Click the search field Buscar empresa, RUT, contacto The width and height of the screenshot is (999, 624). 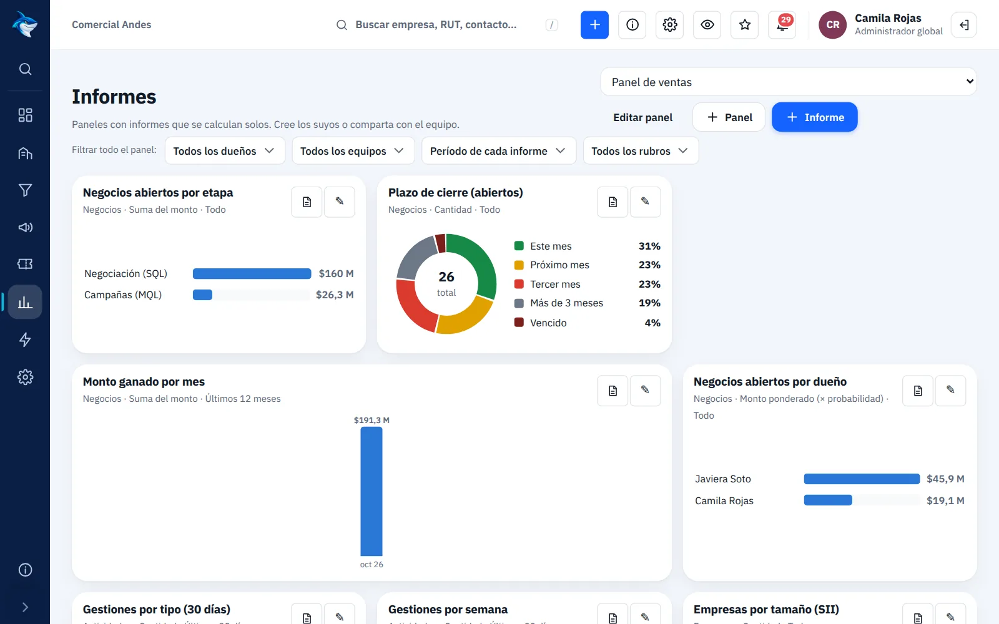[446, 25]
